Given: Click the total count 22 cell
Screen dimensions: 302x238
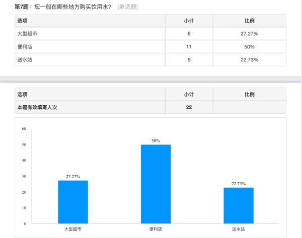Looking at the screenshot, I should point(189,107).
